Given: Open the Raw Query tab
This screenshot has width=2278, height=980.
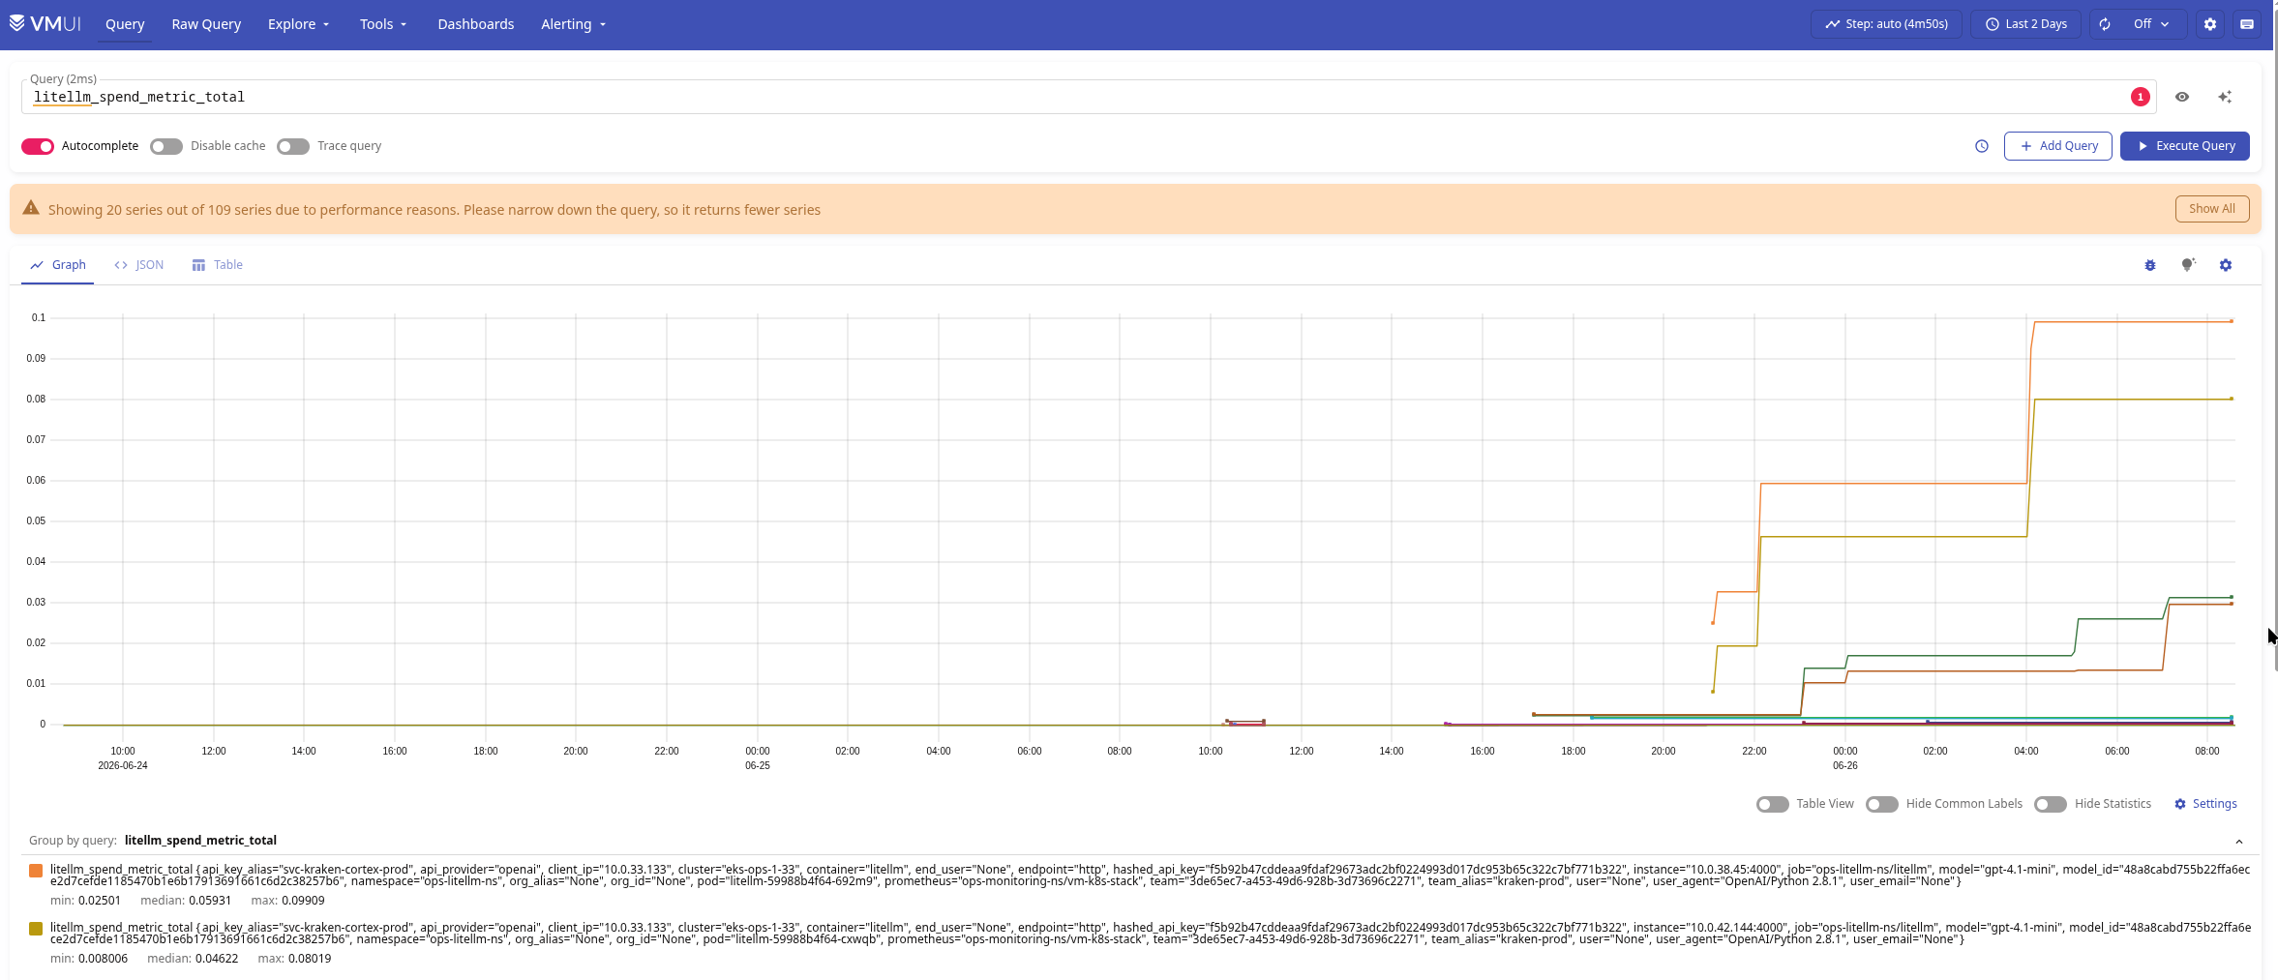Looking at the screenshot, I should pos(206,24).
